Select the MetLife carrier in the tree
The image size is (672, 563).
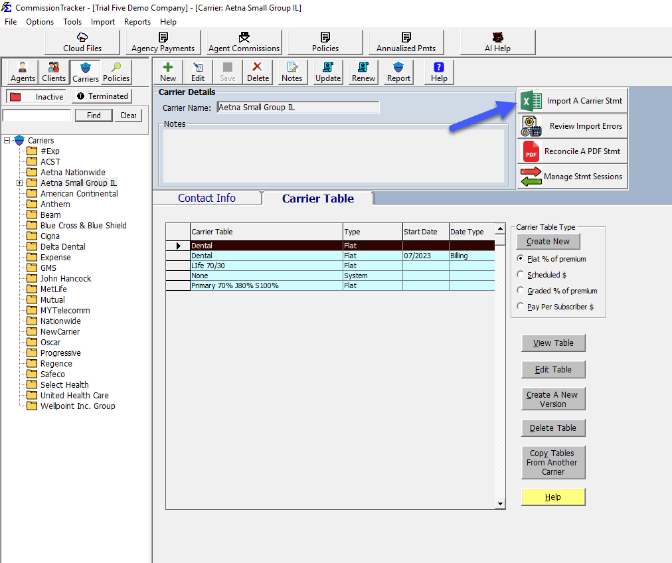click(54, 289)
